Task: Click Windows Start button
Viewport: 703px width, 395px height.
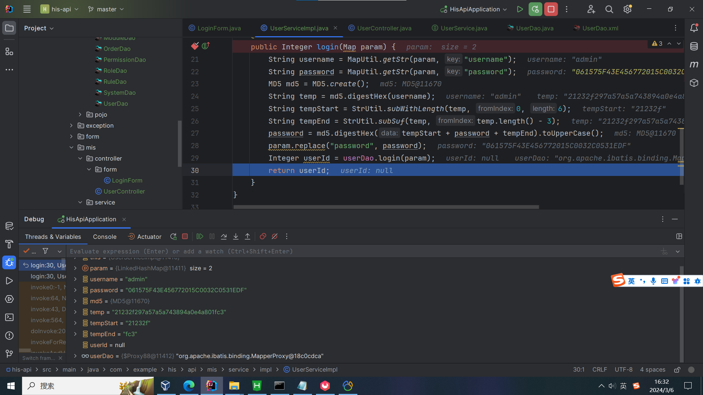Action: pos(11,386)
